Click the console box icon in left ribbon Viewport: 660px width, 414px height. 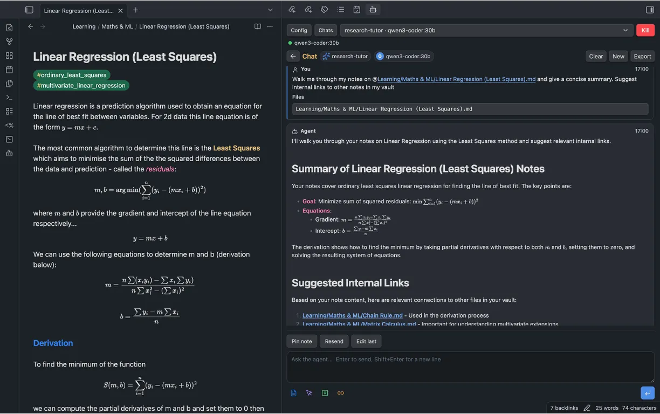(9, 139)
